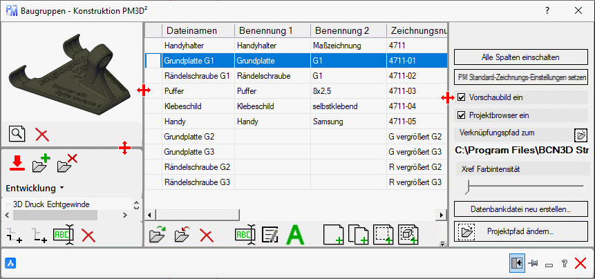Disable the Vorschaubild ein checkbox
595x279 pixels.
(x=462, y=97)
